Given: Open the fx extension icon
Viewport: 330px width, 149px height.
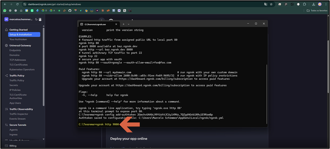Looking at the screenshot, I should pyautogui.click(x=286, y=4).
